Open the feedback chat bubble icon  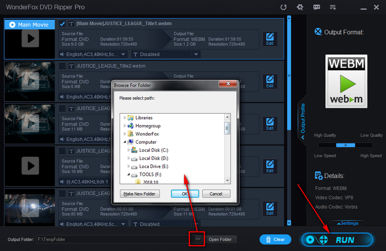317,7
